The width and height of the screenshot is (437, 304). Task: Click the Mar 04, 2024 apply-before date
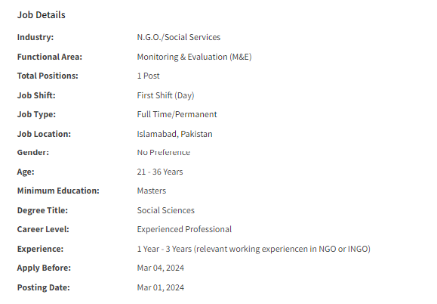click(x=161, y=268)
